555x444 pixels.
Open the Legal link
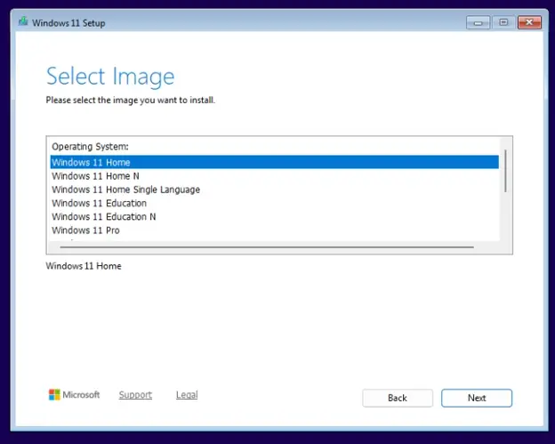point(187,395)
